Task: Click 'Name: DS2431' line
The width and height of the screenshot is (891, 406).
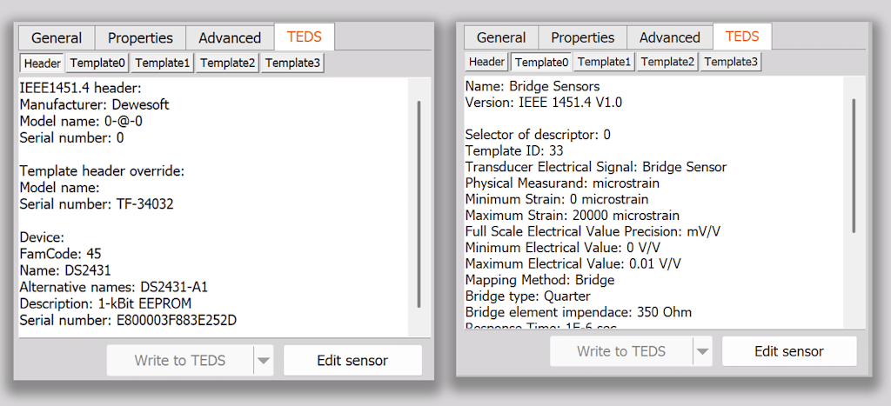Action: (x=64, y=271)
